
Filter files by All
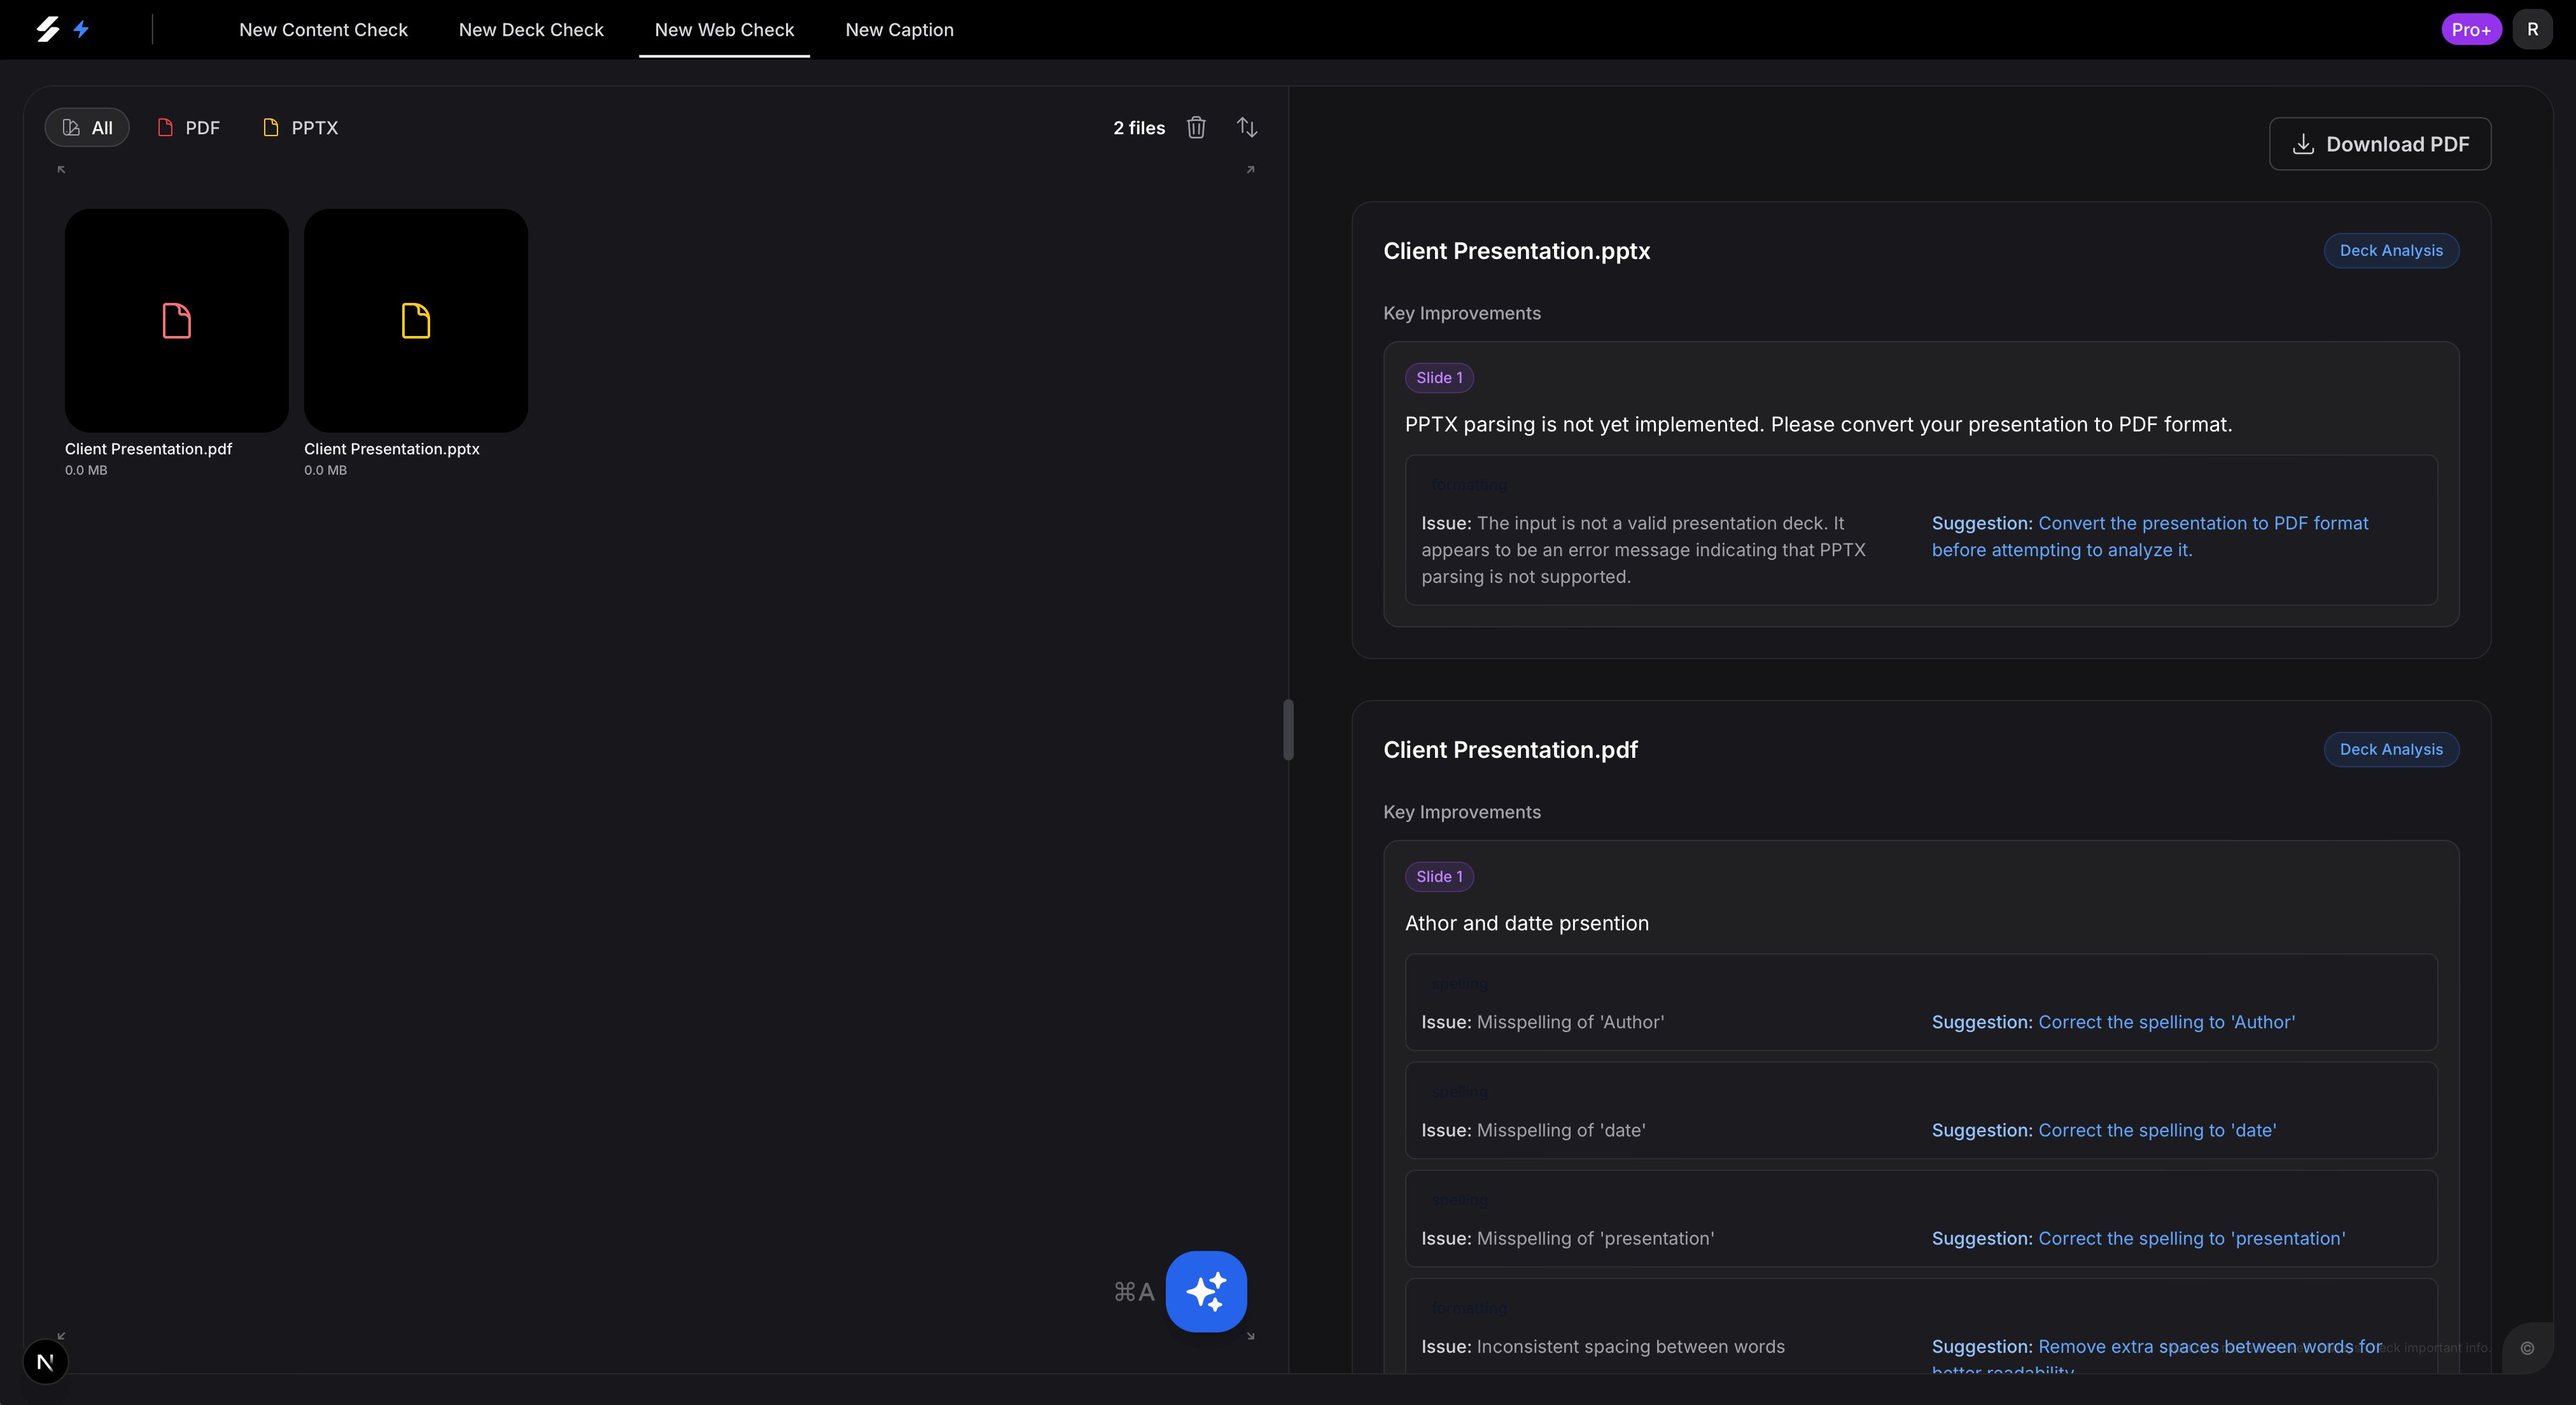(x=87, y=127)
